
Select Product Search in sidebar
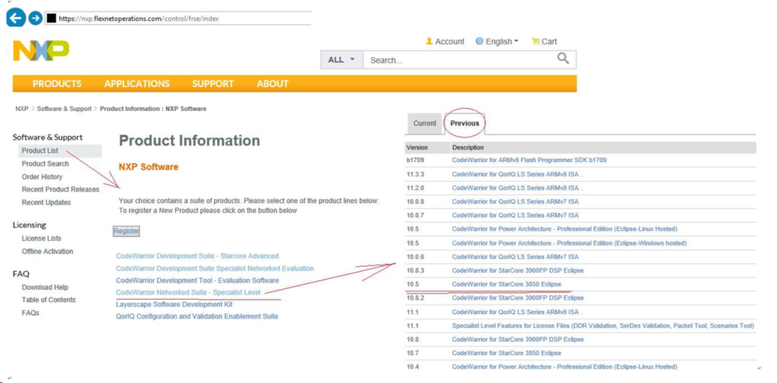click(46, 163)
